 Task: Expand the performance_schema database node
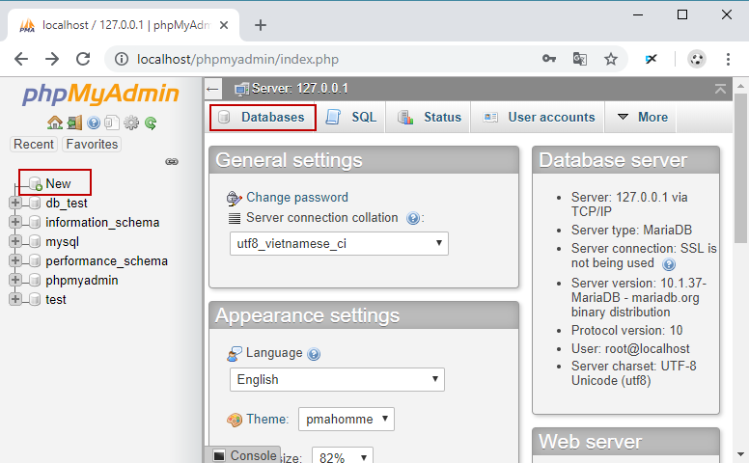[14, 261]
